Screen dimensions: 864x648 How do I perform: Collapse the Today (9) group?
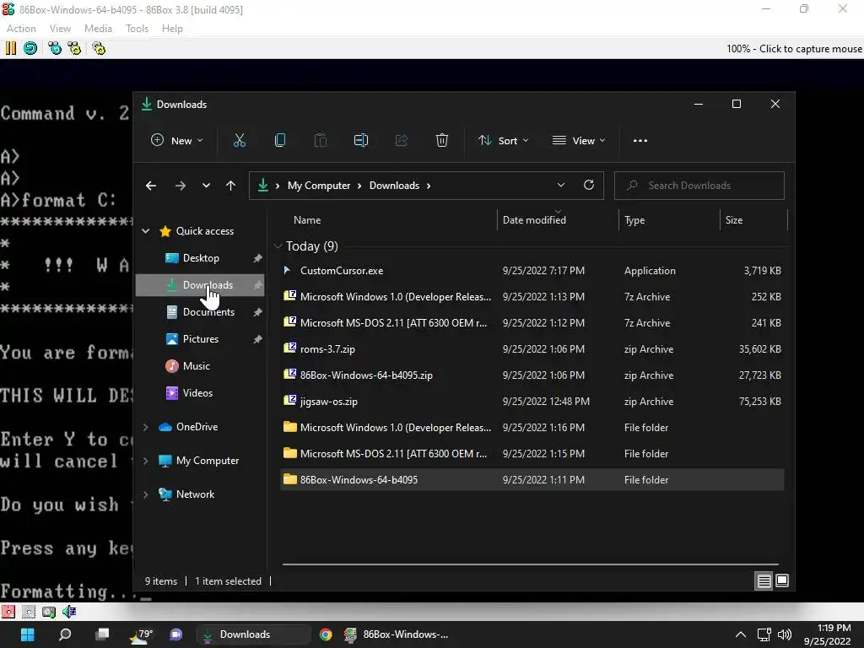coord(278,246)
